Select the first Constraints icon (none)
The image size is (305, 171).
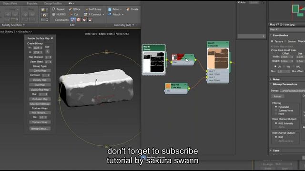point(73,20)
